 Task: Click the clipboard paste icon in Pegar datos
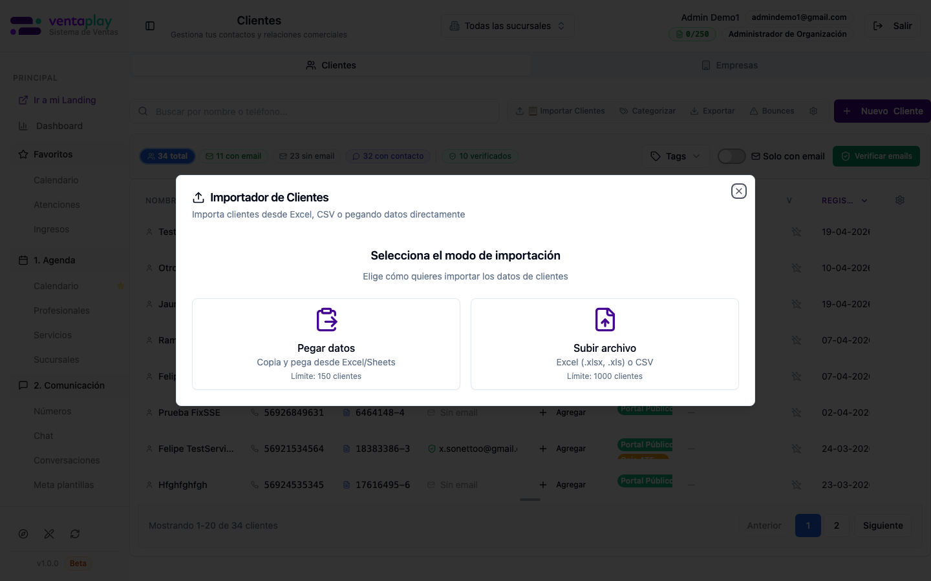click(x=326, y=320)
